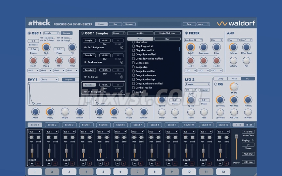Click the LFO 2 Speed knob
The width and height of the screenshot is (282, 176).
coord(191,100)
